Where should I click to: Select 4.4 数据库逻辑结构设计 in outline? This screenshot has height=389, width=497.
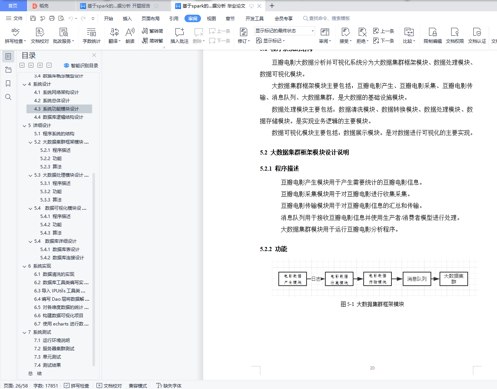click(59, 117)
